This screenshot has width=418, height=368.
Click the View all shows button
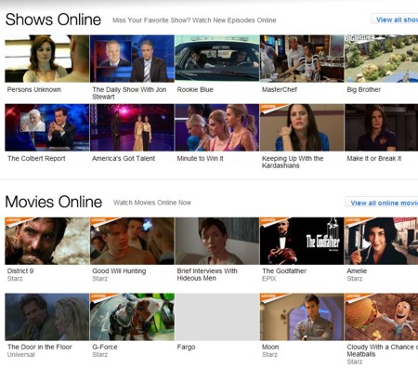click(x=395, y=20)
